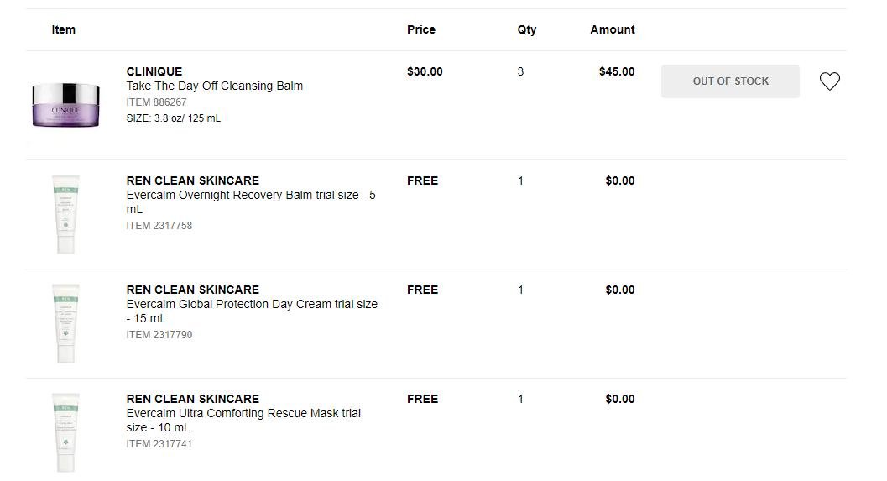Click REN CLEAN SKINCARE above Overnight Recovery Balm
Image resolution: width=887 pixels, height=481 pixels.
pyautogui.click(x=193, y=180)
